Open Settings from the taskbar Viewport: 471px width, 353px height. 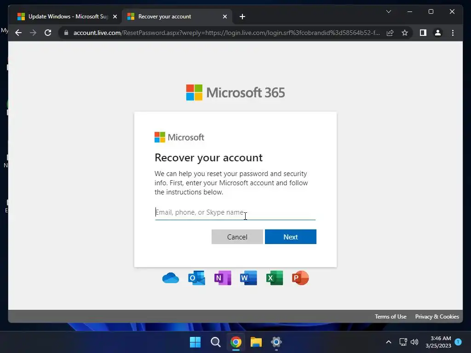276,342
